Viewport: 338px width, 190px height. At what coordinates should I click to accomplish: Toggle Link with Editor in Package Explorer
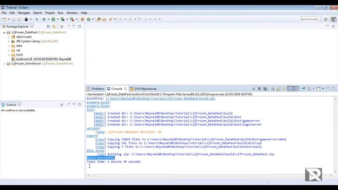54,26
